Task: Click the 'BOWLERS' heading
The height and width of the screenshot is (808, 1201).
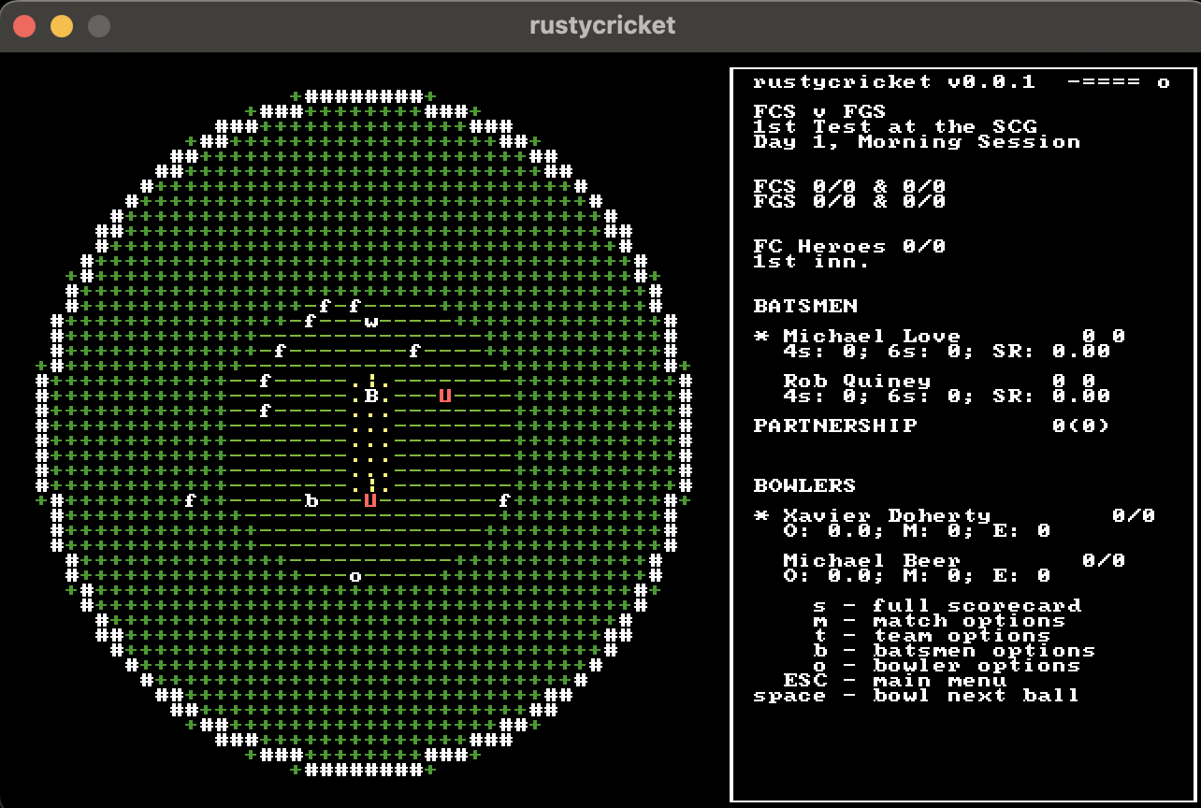Action: (x=805, y=486)
